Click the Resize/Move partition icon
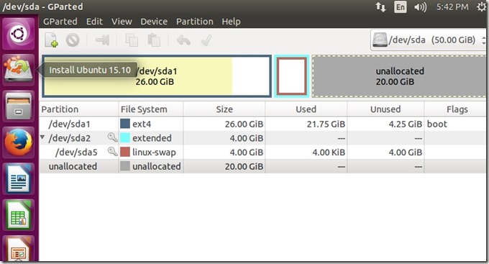Image resolution: width=489 pixels, height=264 pixels. 102,40
